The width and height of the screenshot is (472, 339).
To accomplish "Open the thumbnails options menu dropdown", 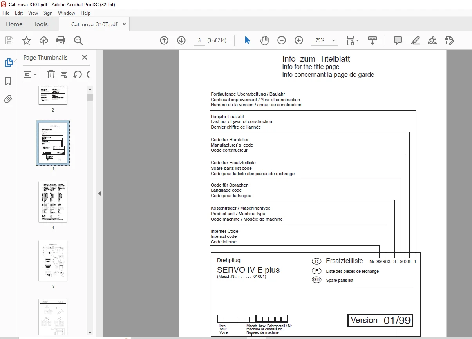I will click(30, 74).
